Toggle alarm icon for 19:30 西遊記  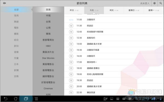(71, 80)
